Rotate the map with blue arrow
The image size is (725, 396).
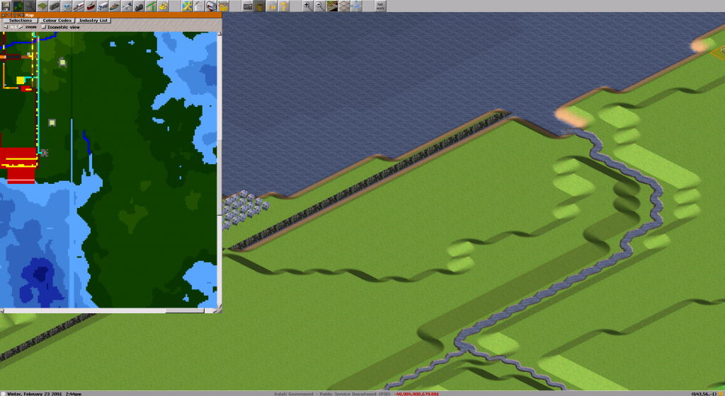click(356, 6)
